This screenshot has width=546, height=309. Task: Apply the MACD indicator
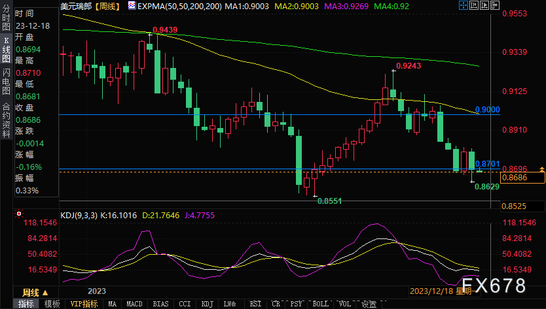[x=134, y=304]
